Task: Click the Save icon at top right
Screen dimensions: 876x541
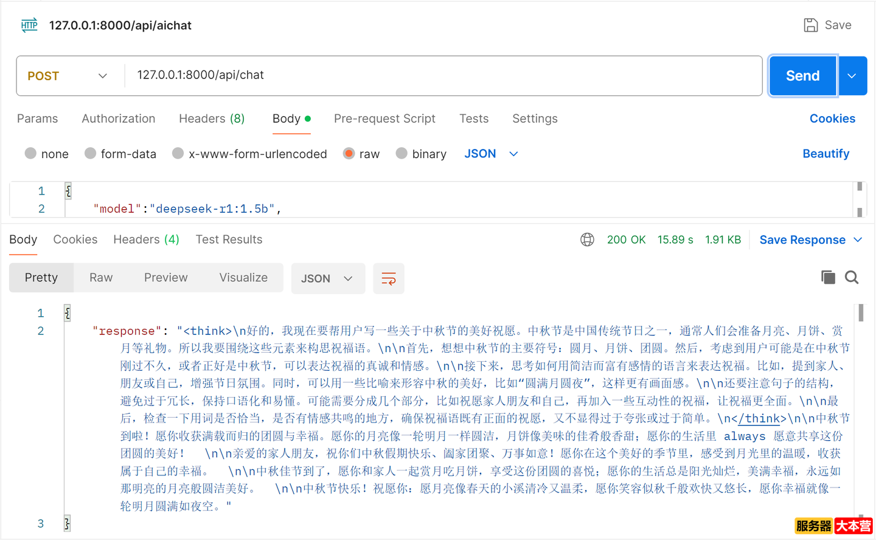Action: (811, 25)
